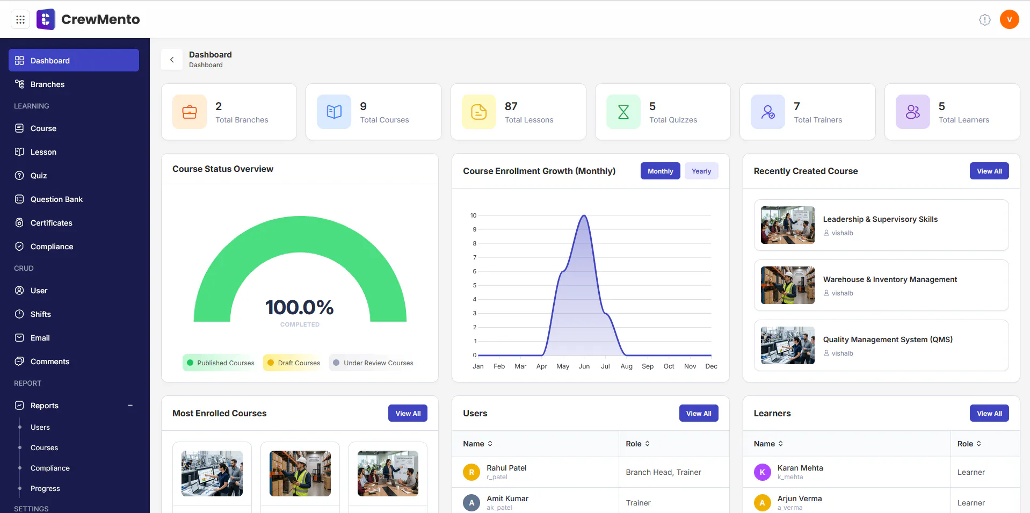The image size is (1030, 513).
Task: Switch enrollment chart to Monthly
Action: click(660, 171)
